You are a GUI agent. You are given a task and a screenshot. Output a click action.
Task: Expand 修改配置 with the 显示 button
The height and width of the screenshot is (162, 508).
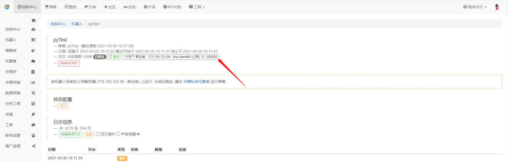[63, 106]
